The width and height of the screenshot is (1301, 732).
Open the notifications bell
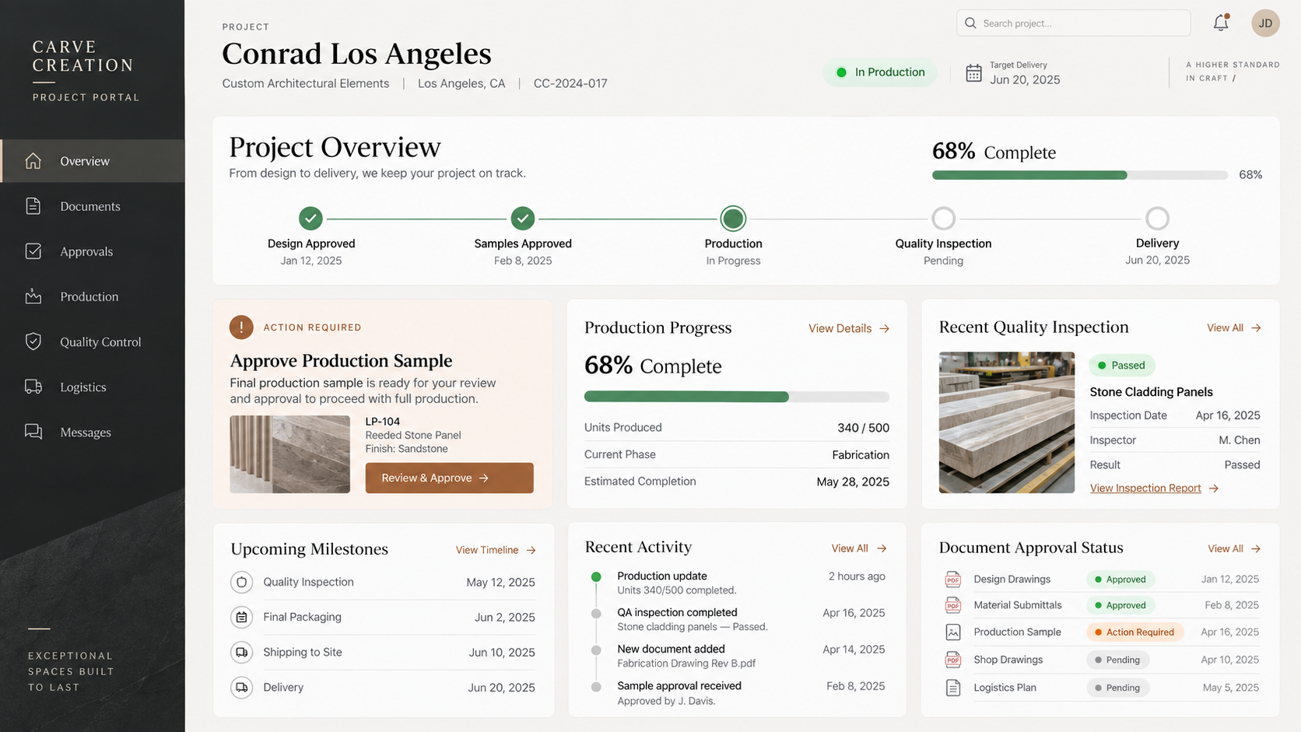click(x=1221, y=23)
